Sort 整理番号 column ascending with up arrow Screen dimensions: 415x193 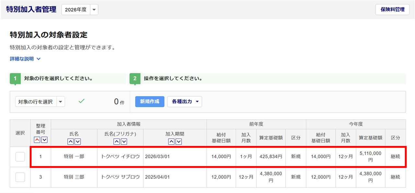point(37,140)
